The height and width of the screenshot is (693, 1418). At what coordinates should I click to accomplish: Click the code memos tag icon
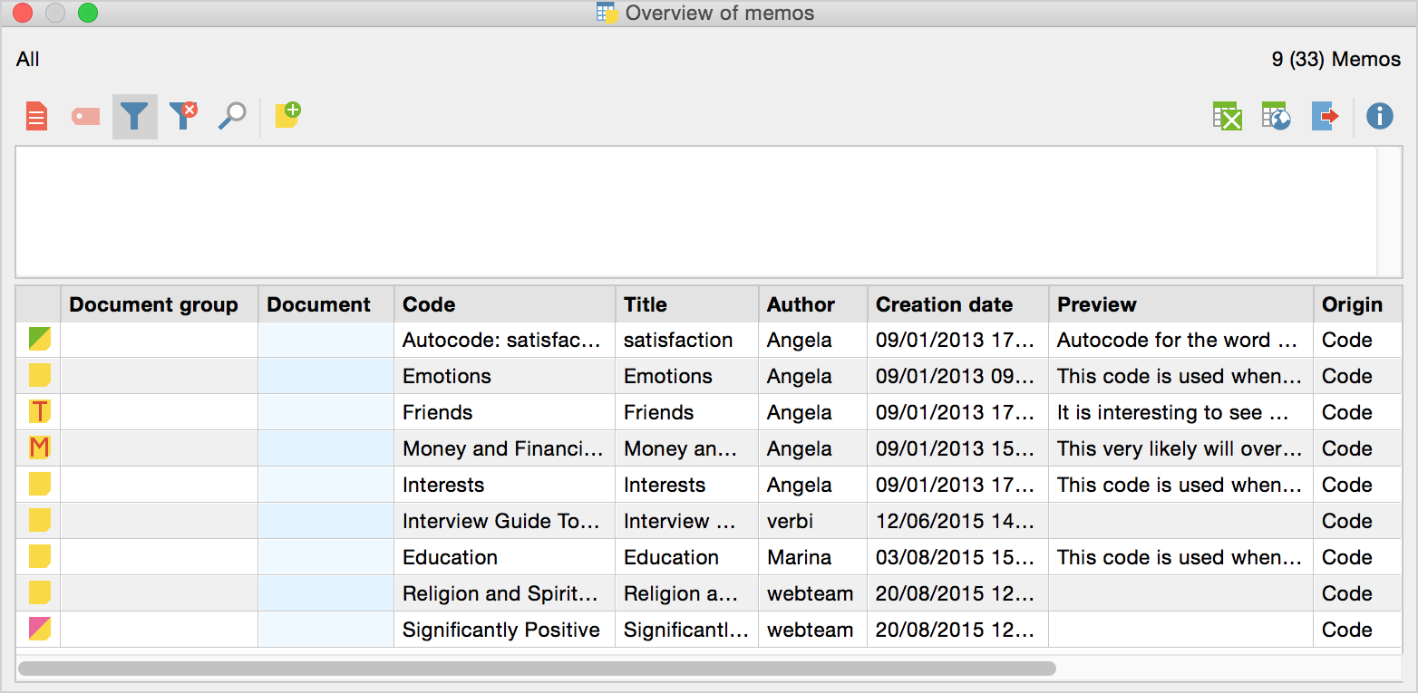coord(85,117)
